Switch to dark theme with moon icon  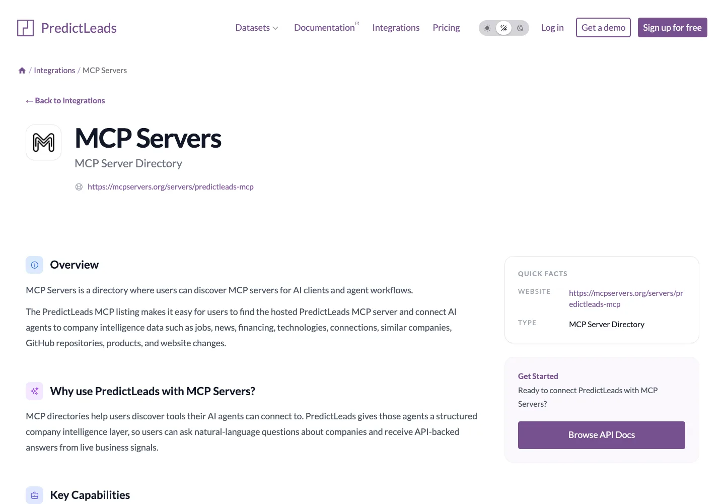point(520,28)
